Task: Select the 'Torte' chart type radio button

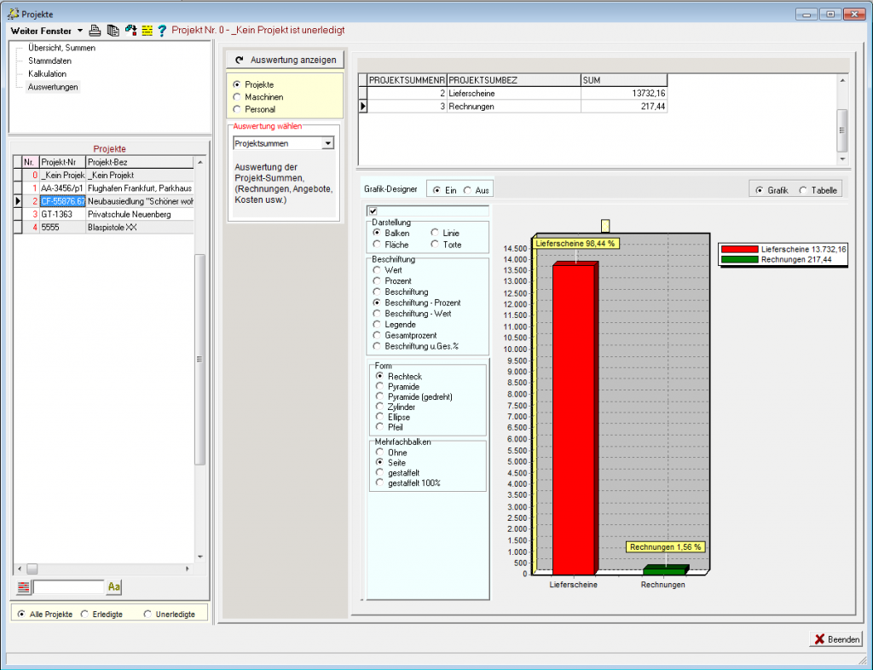Action: point(436,245)
